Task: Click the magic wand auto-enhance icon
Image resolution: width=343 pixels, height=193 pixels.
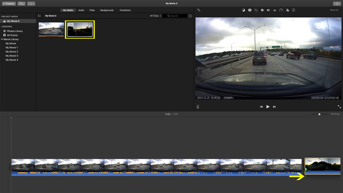Action: click(x=199, y=10)
